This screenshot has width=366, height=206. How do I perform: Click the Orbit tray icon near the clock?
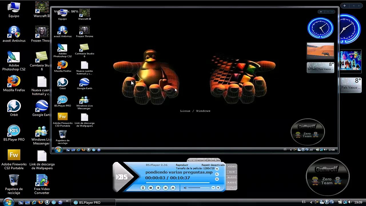(327, 202)
